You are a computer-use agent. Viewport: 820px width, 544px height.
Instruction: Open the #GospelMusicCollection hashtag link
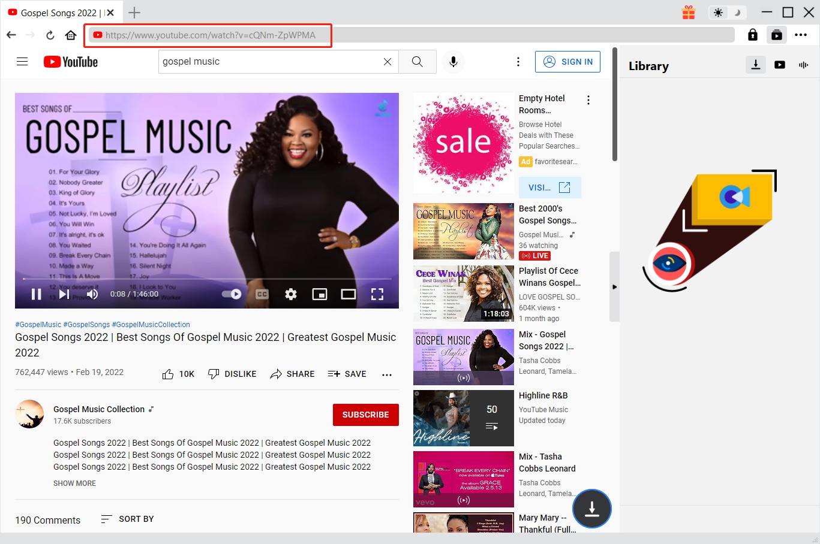click(x=151, y=325)
